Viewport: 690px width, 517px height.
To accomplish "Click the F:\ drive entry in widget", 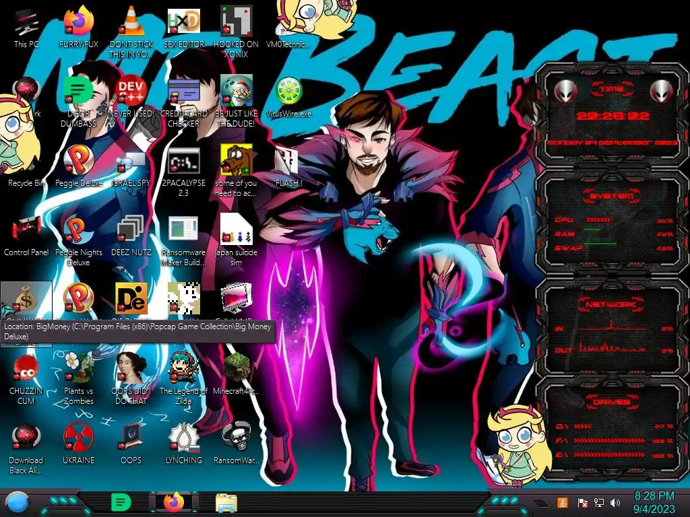I will click(614, 440).
